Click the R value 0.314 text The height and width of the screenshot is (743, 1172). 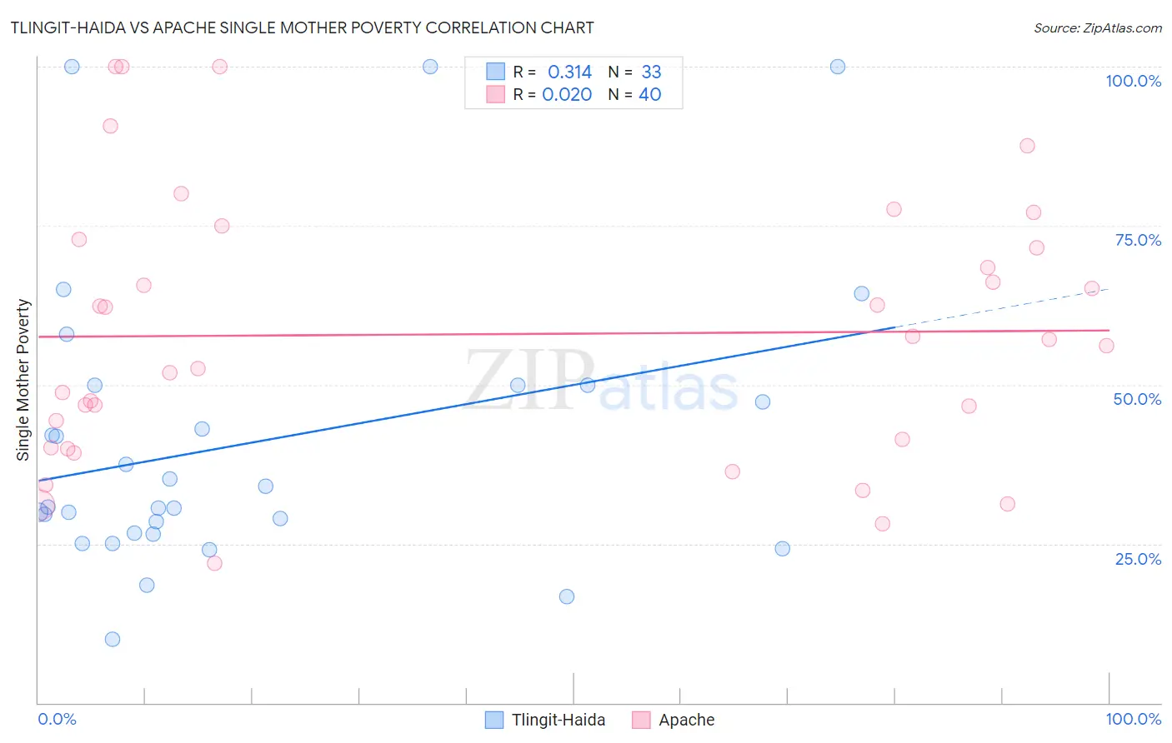pyautogui.click(x=569, y=72)
